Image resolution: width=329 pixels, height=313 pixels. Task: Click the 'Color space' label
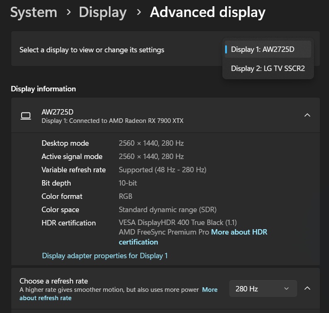[60, 210]
